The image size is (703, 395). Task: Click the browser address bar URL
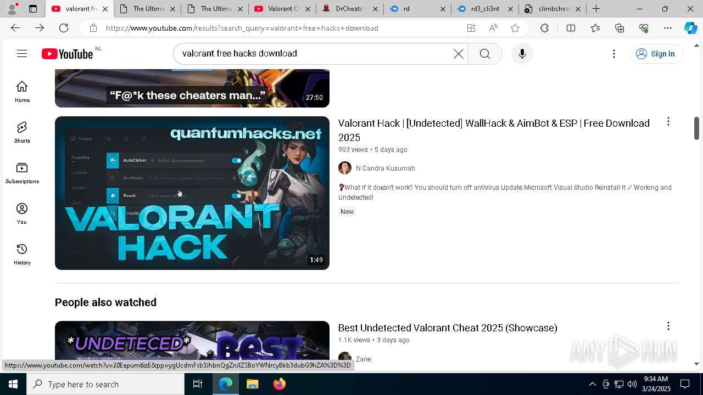[242, 28]
